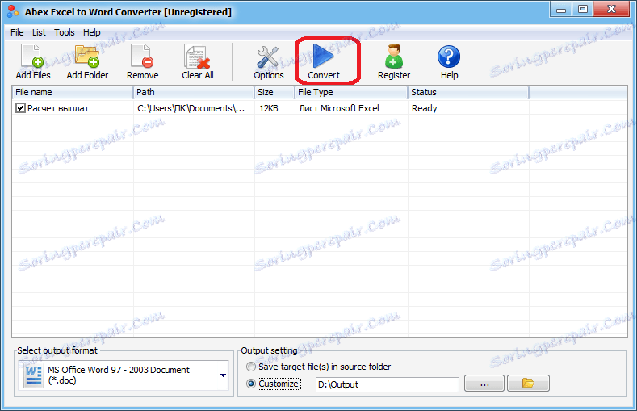The image size is (637, 411).
Task: Click the Word document format icon
Action: tap(33, 375)
